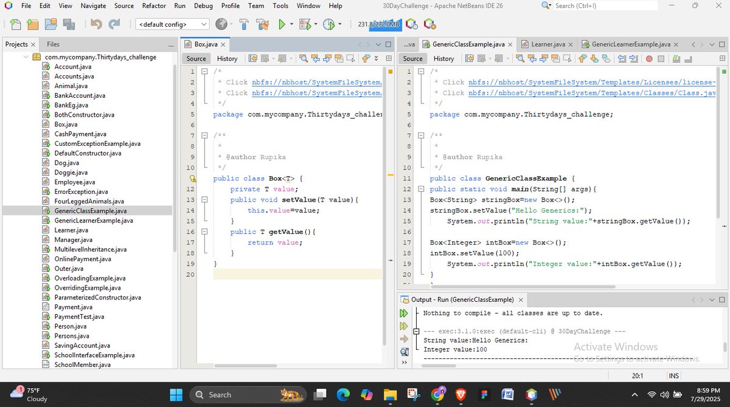The image size is (730, 407).
Task: Click second Re-run with goals icon in Output
Action: pyautogui.click(x=404, y=326)
